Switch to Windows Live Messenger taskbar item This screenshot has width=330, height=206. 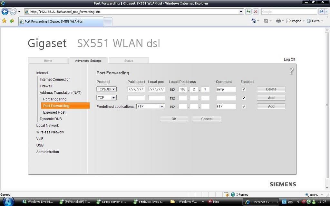(38, 202)
